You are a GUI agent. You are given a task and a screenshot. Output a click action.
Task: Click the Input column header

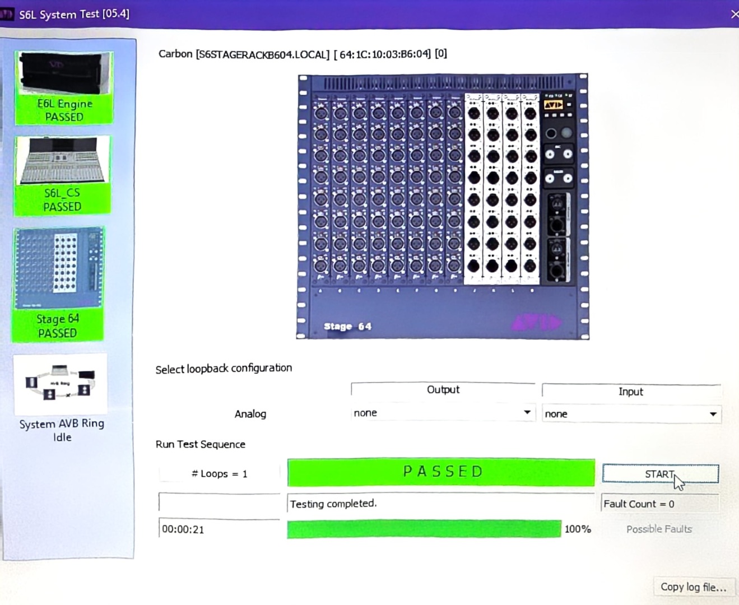pos(631,392)
